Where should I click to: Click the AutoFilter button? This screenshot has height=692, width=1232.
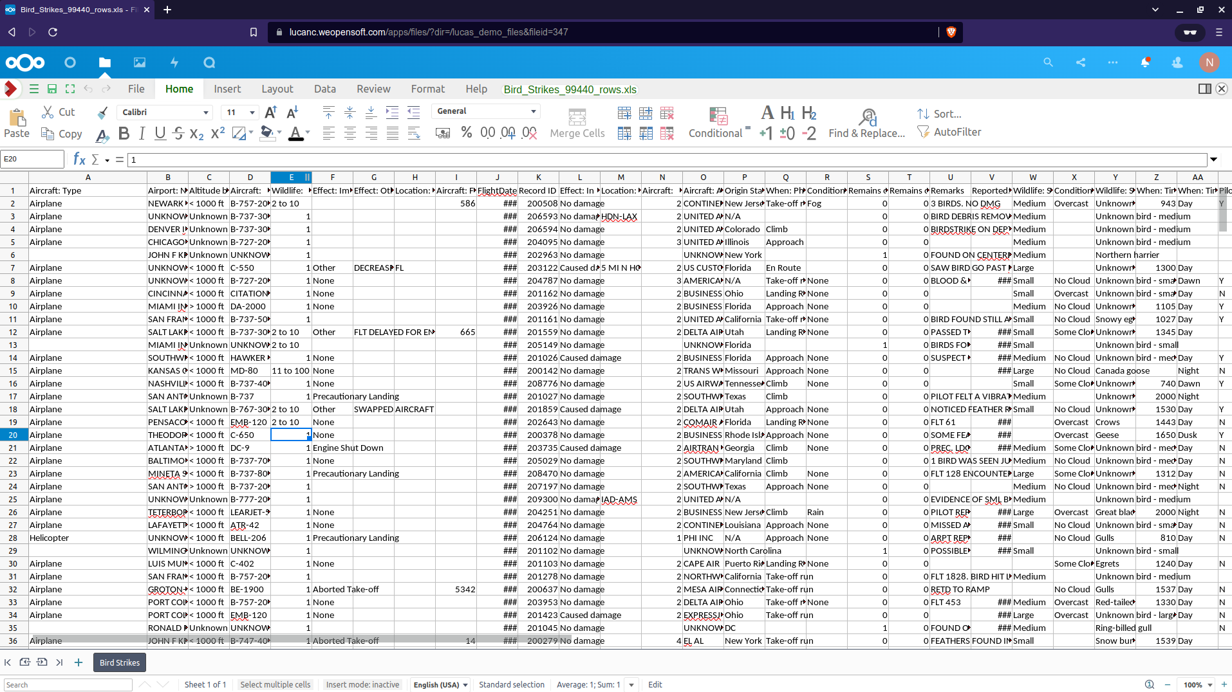[x=949, y=132]
